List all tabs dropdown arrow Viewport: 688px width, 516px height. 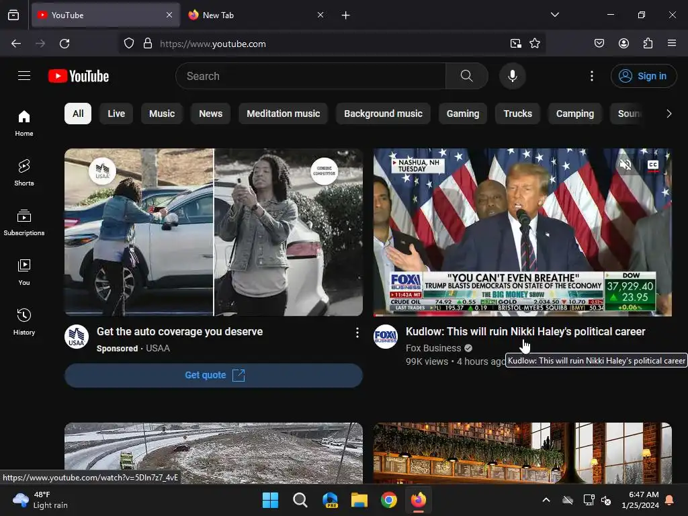pos(554,15)
